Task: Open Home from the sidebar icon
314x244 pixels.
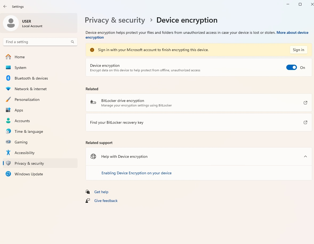Action: (8, 57)
